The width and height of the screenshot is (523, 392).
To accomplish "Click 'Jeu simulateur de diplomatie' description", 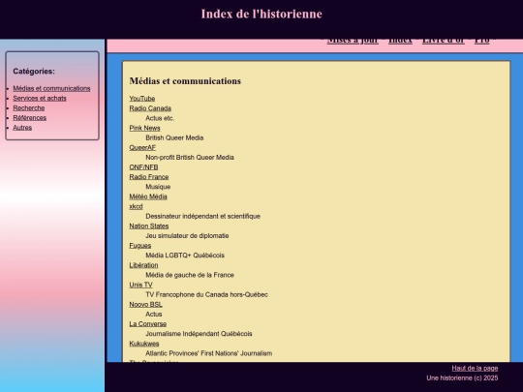I will (x=187, y=235).
